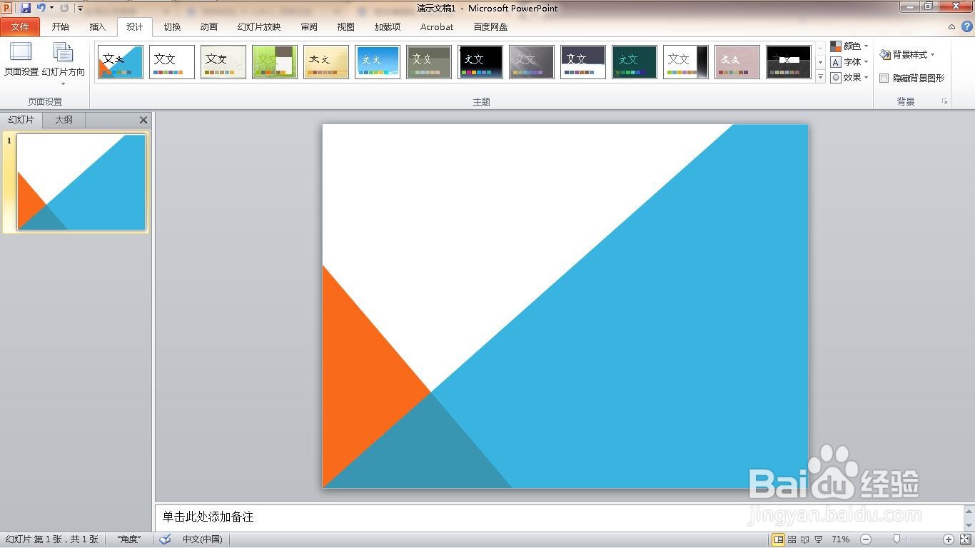Select the green and brown block theme
This screenshot has height=548, width=975.
pos(275,62)
